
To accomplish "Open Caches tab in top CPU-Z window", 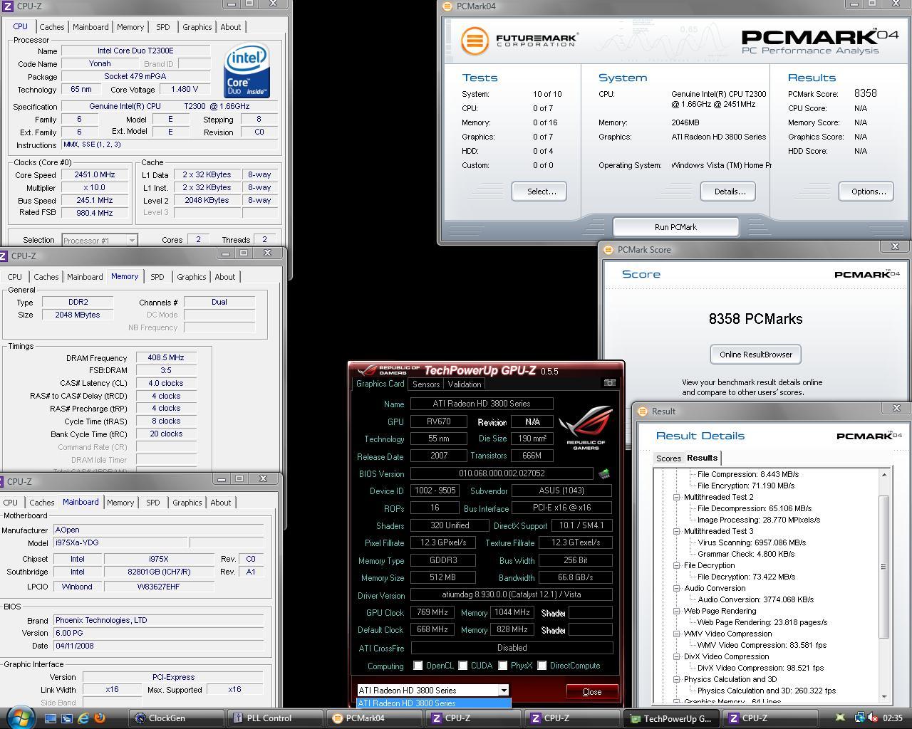I will click(x=52, y=27).
